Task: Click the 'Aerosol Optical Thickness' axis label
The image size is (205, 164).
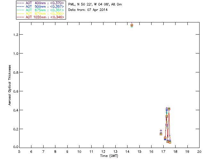Action: tap(10, 85)
